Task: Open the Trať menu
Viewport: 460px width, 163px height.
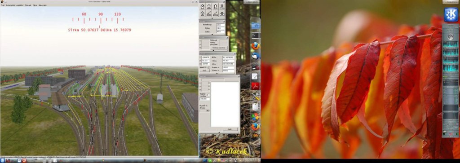Action: click(3, 5)
